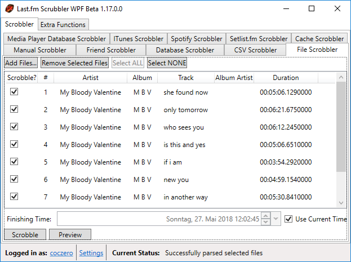Open the Friend Scrobbler tab

pos(111,50)
